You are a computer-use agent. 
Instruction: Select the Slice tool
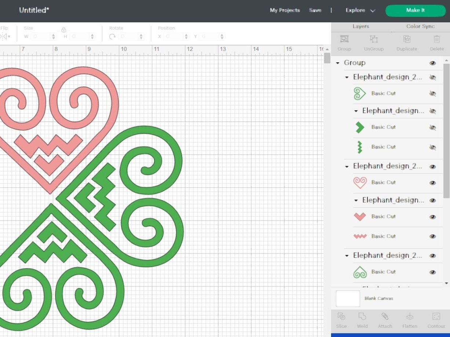[x=341, y=320]
